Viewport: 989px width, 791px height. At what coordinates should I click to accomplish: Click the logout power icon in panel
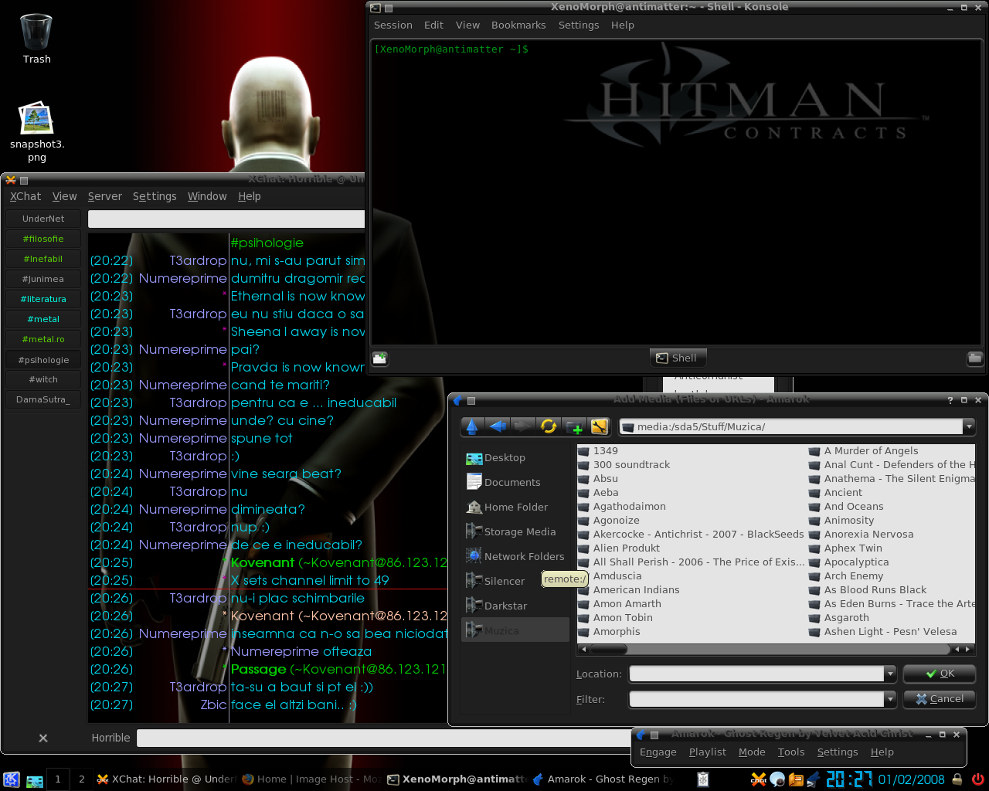coord(977,779)
